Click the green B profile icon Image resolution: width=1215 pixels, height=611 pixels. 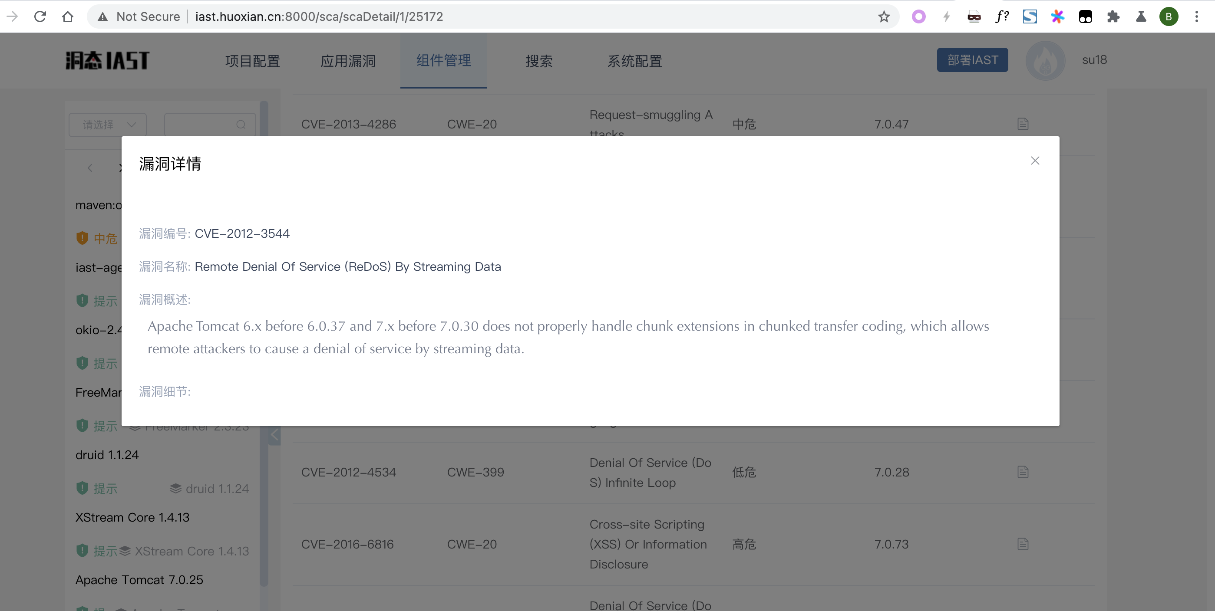click(1168, 17)
